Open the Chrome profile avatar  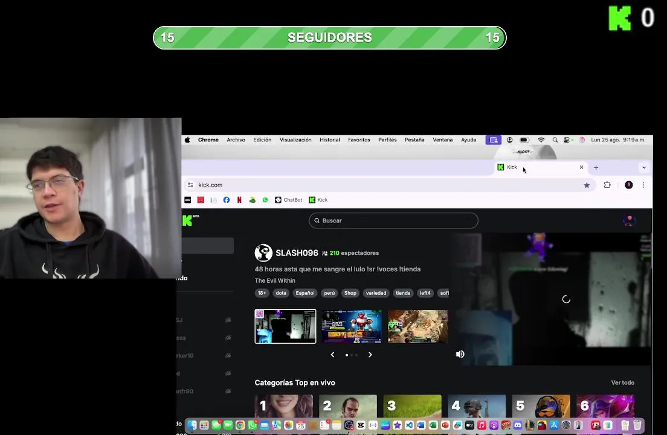(x=629, y=185)
